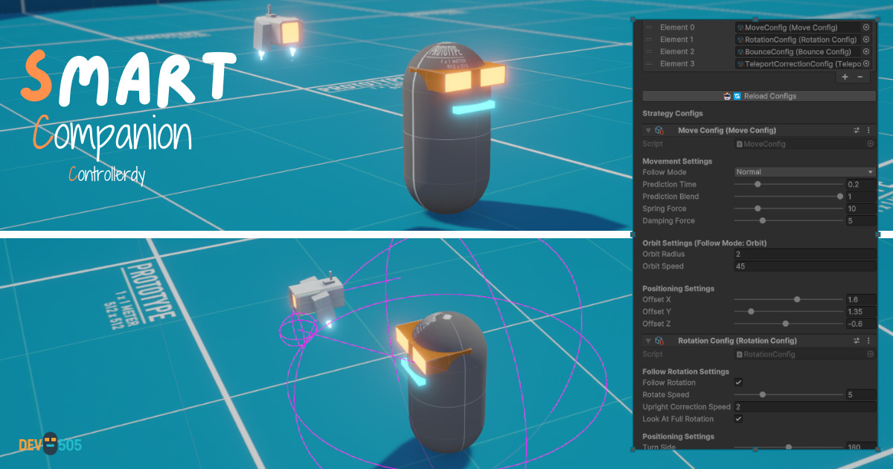Image resolution: width=893 pixels, height=469 pixels.
Task: Open object picker for Element 3 TeleportCorrectionConfig
Action: (866, 64)
